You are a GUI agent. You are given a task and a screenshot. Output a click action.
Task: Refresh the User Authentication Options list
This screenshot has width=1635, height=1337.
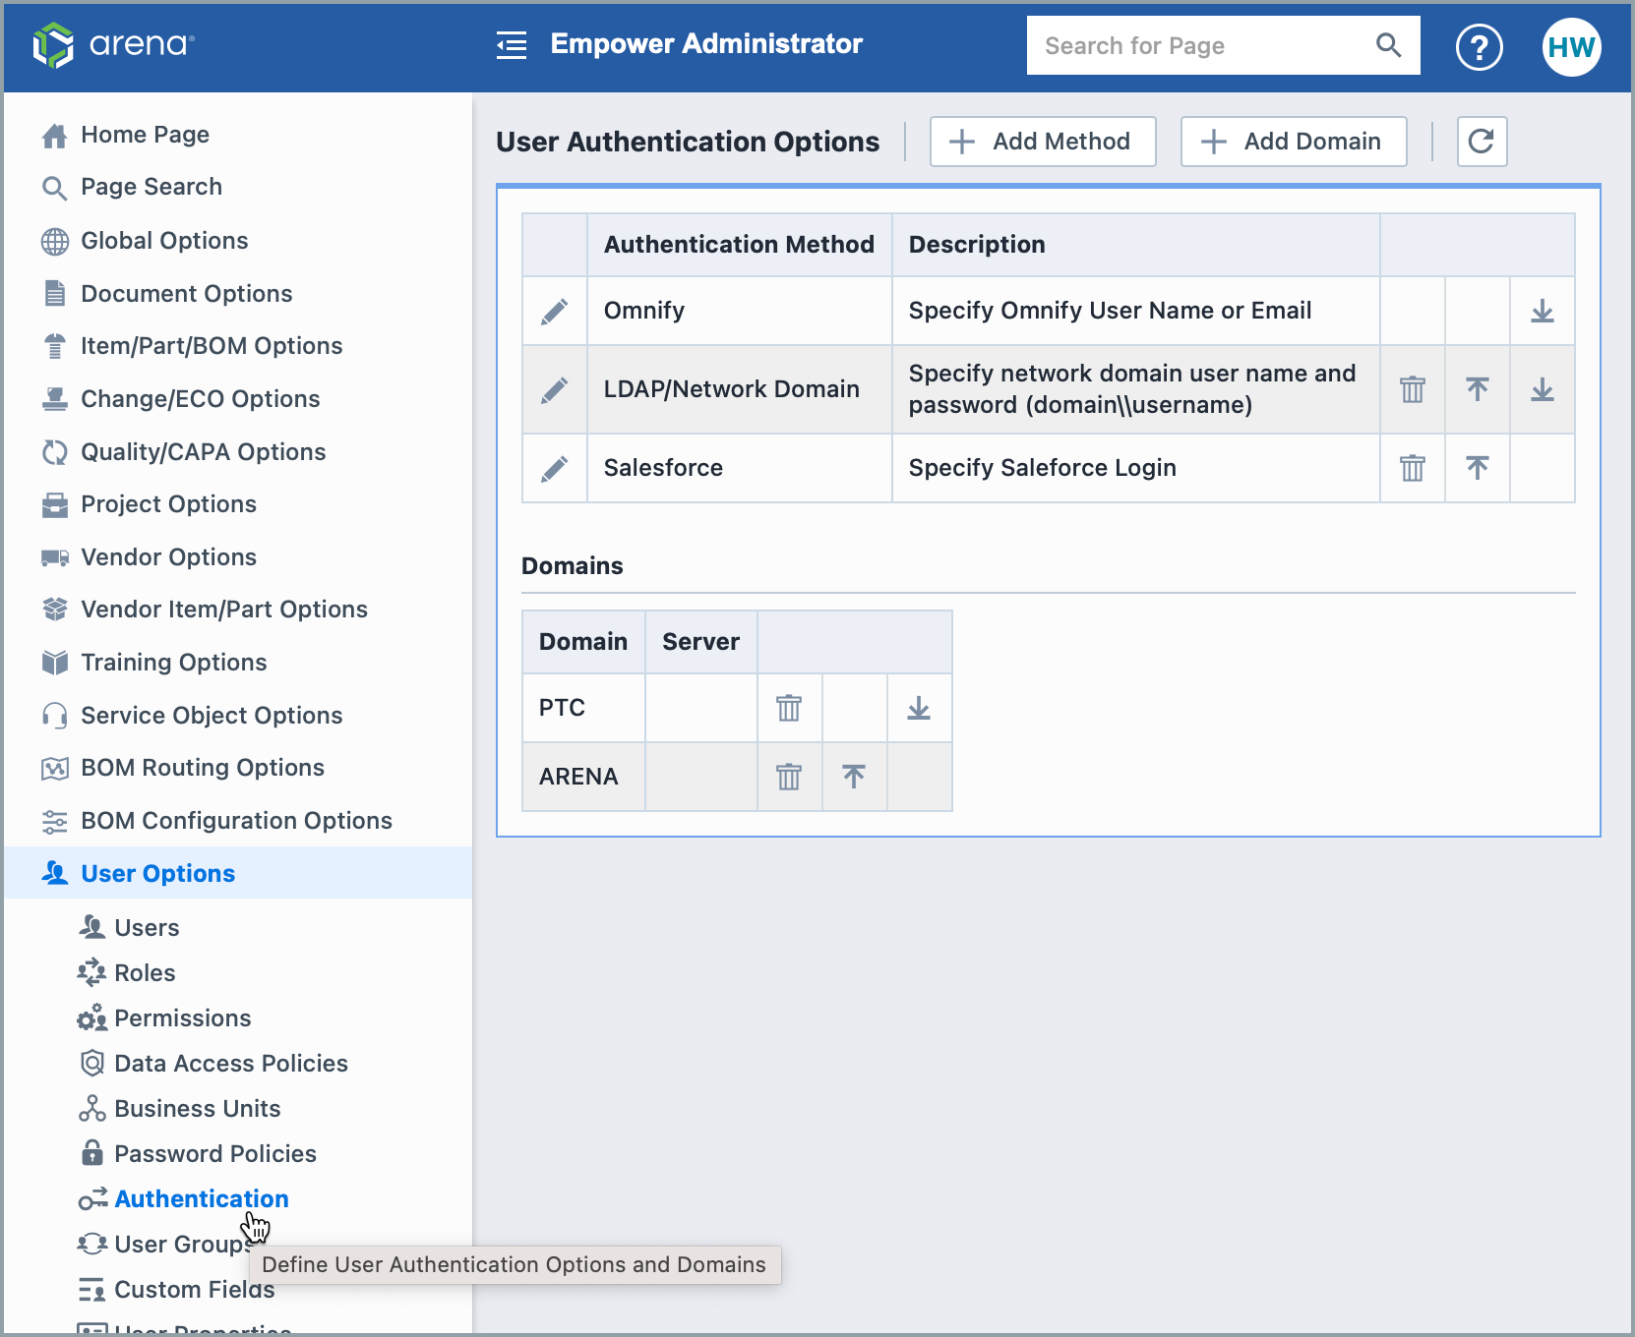1482,142
